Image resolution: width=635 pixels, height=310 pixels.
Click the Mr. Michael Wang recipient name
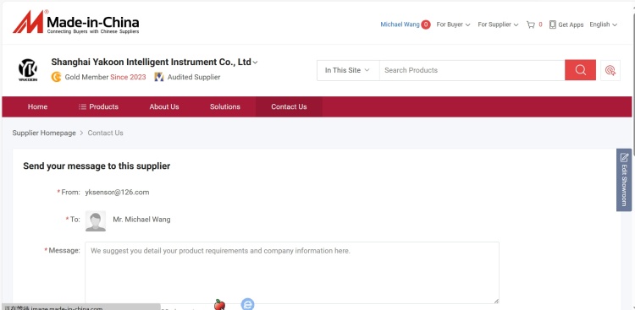pyautogui.click(x=141, y=220)
